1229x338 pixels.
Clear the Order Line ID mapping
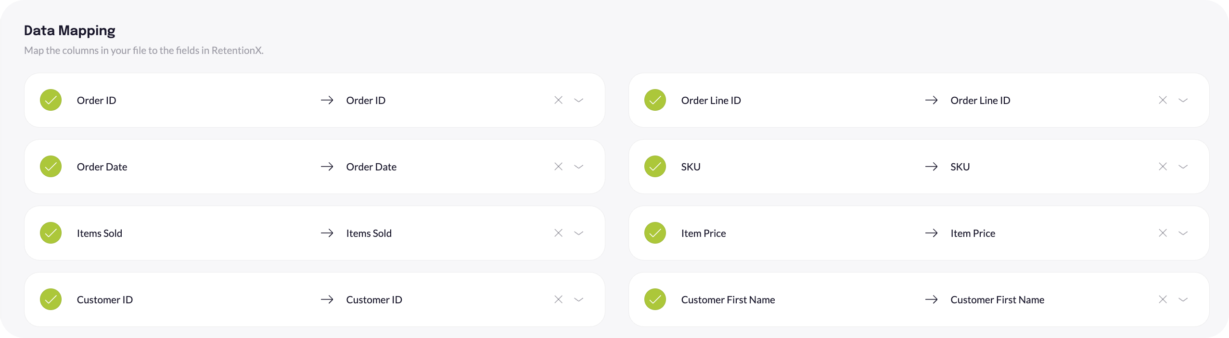pyautogui.click(x=1163, y=100)
